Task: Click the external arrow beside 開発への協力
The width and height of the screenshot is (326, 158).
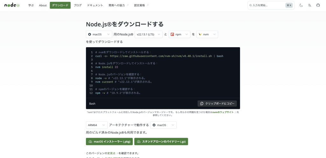Action: click(128, 5)
